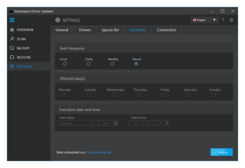Click the No schedule set link
This screenshot has width=245, height=168.
click(99, 152)
